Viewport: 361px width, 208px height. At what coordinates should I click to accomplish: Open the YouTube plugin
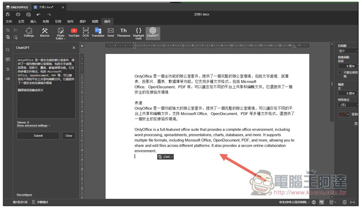point(74,32)
